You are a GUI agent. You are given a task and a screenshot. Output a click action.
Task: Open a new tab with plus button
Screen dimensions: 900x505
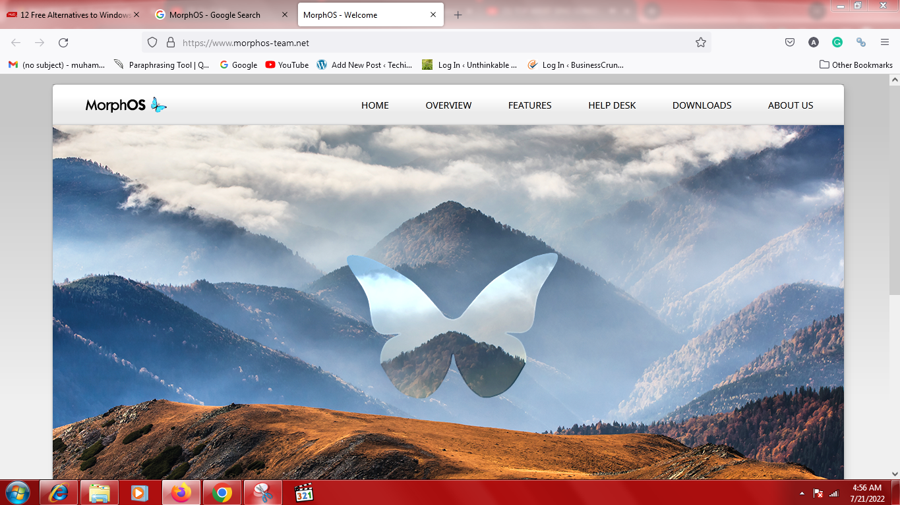[x=458, y=14]
